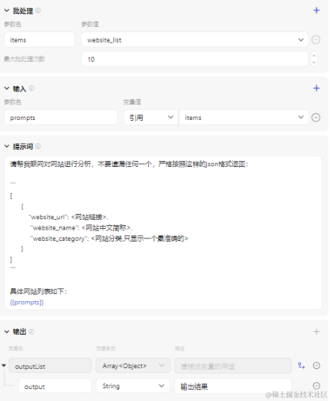
Task: Edit the outputList variable name field
Action: click(x=50, y=366)
